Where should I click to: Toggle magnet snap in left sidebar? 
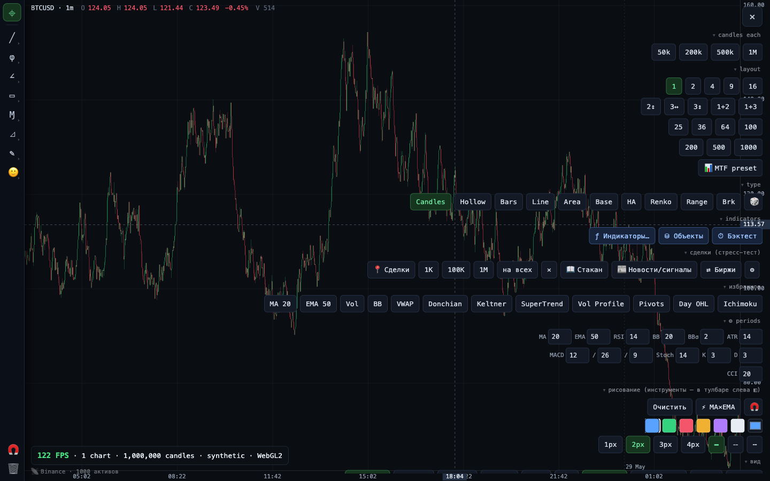coord(13,449)
